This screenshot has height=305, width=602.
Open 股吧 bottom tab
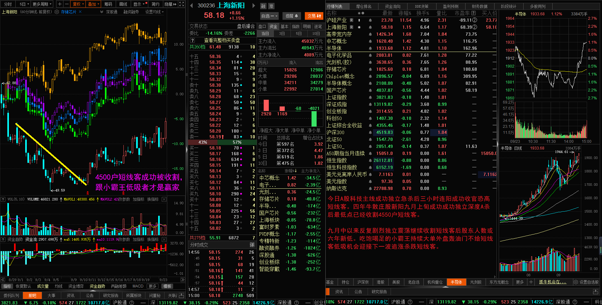(33, 295)
